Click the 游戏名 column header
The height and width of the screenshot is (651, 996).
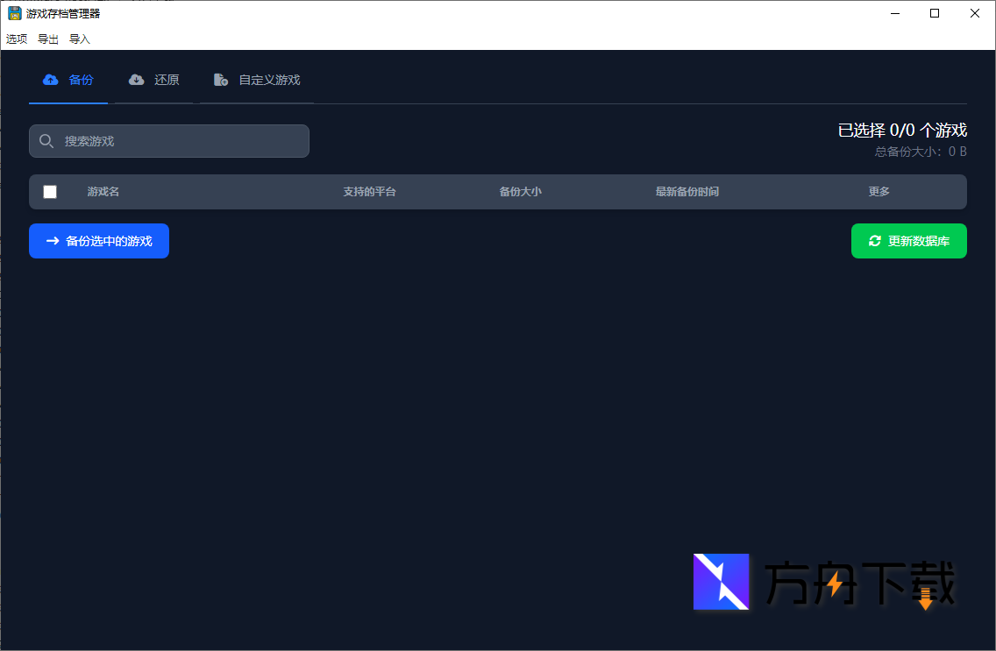pos(103,191)
